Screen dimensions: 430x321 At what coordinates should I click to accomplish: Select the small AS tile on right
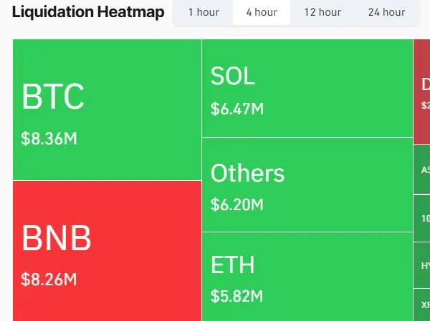423,170
